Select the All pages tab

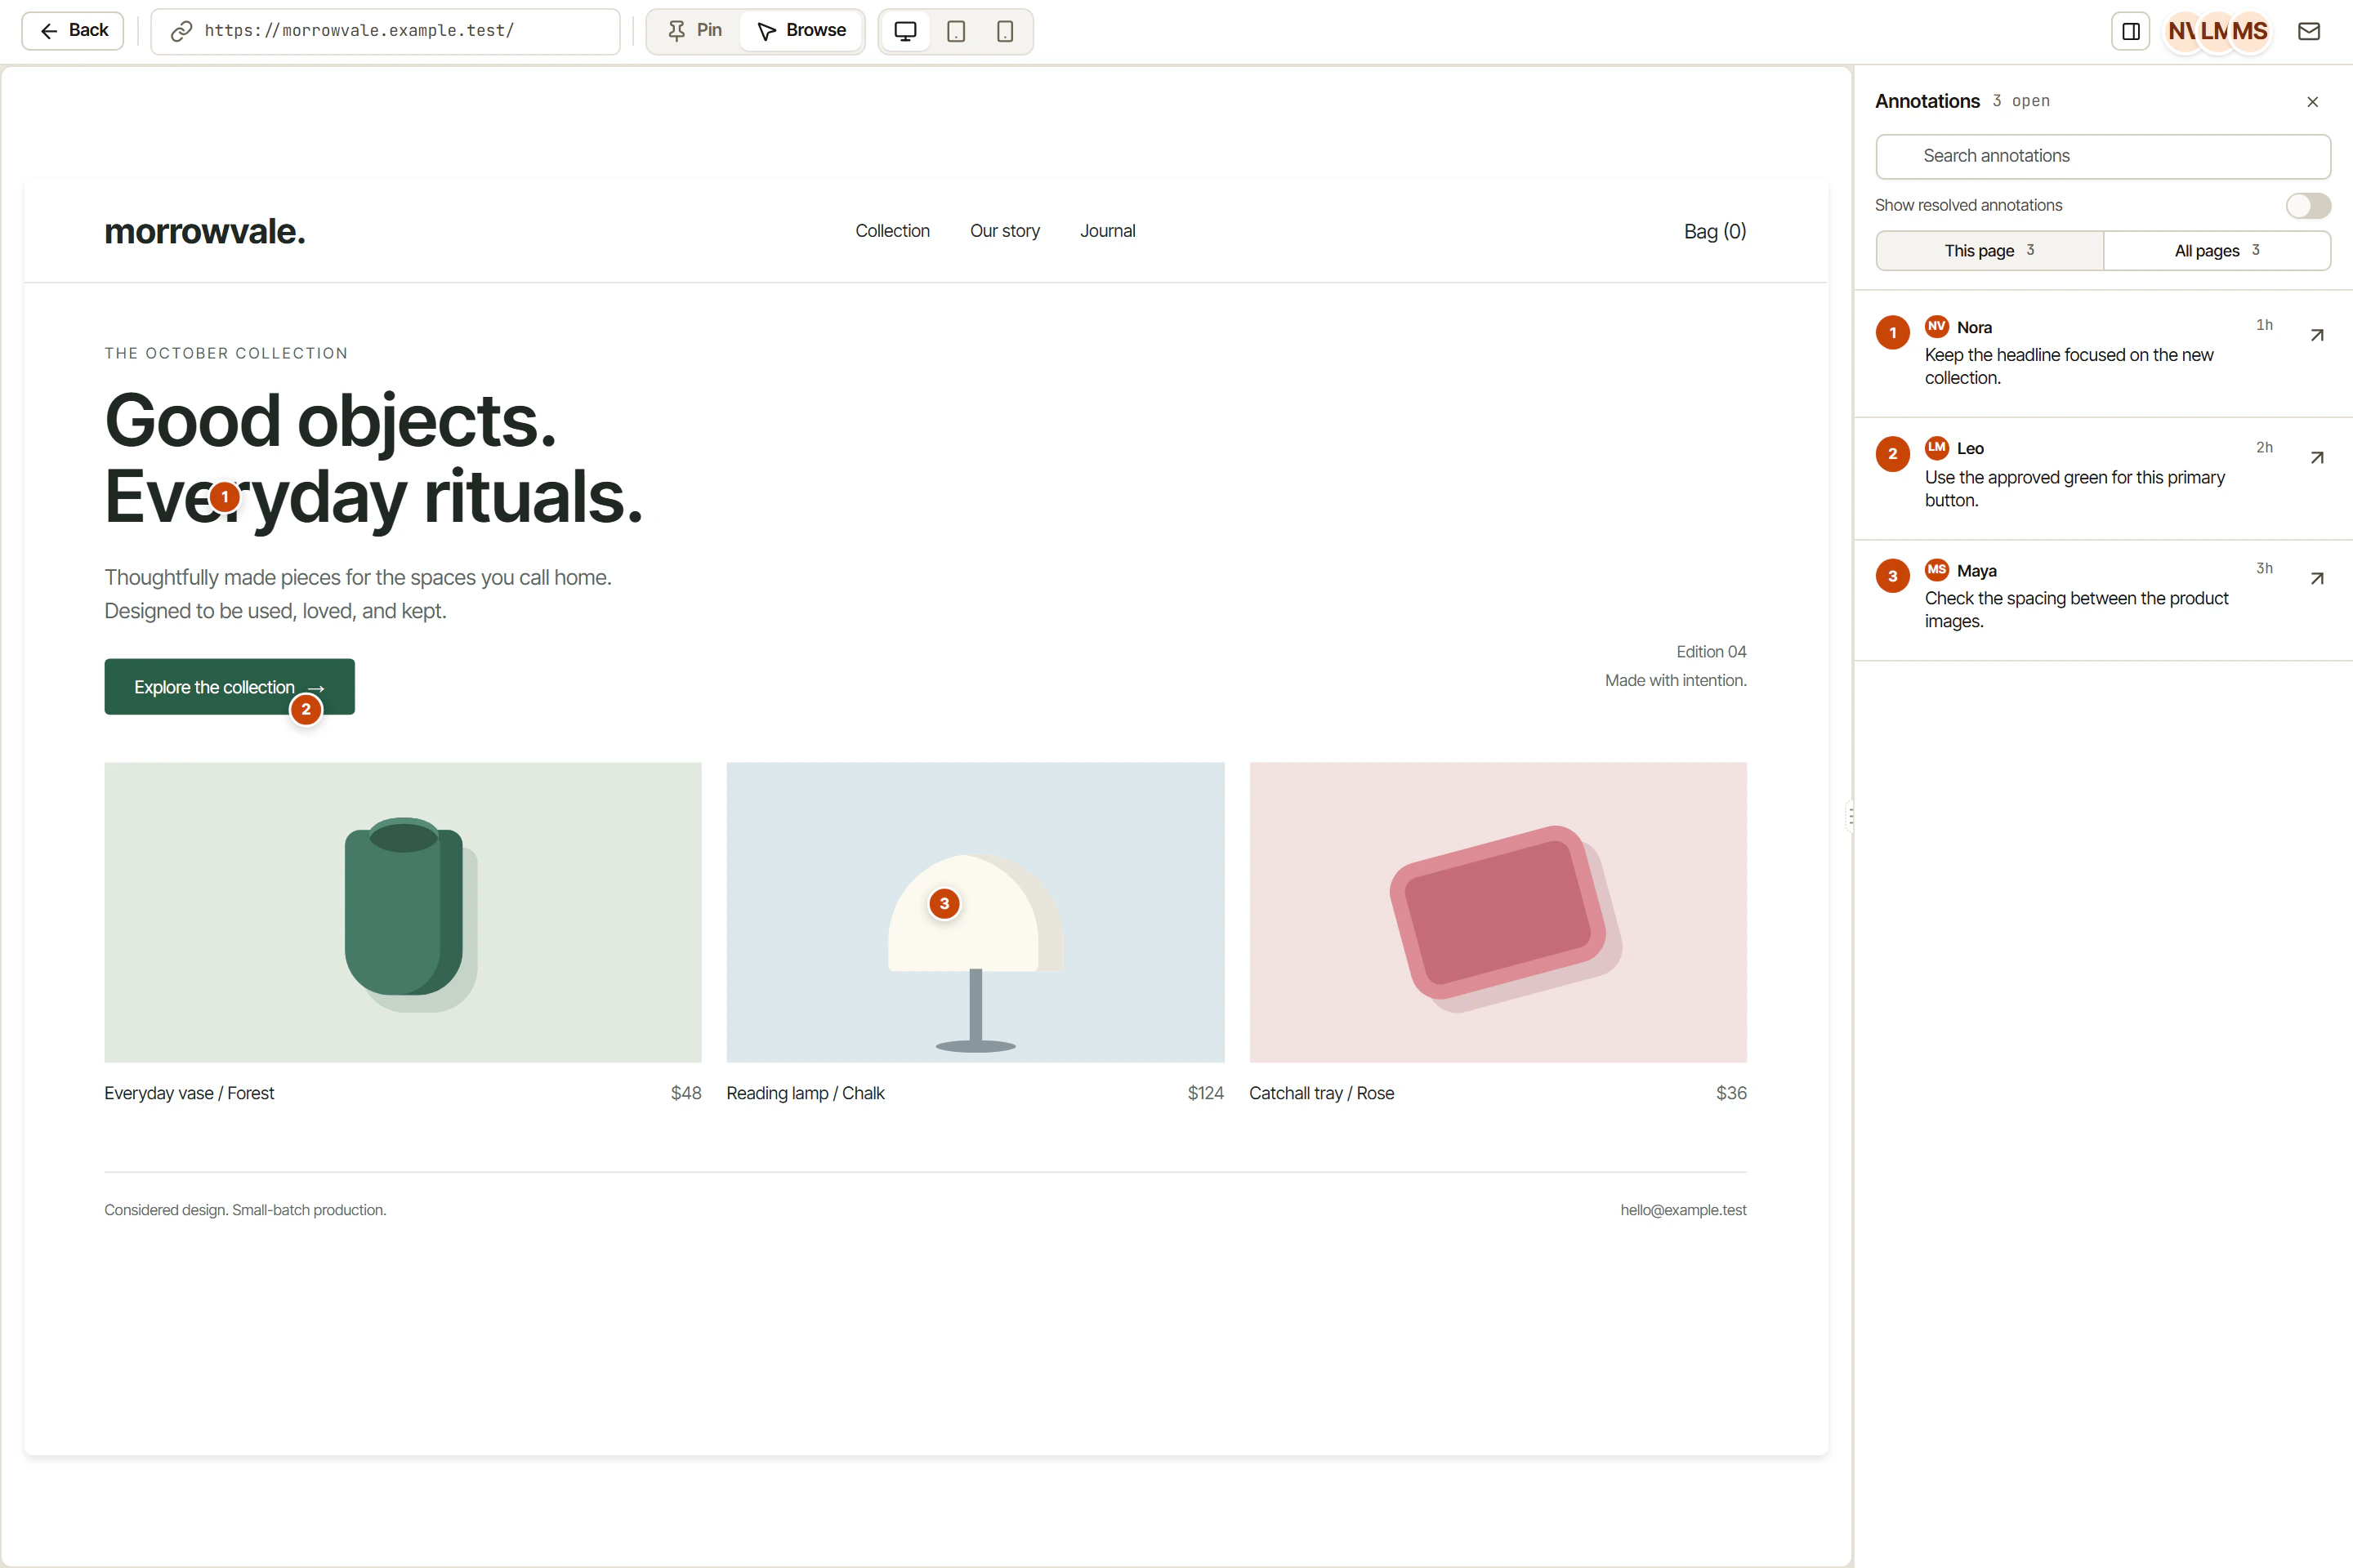click(2217, 250)
